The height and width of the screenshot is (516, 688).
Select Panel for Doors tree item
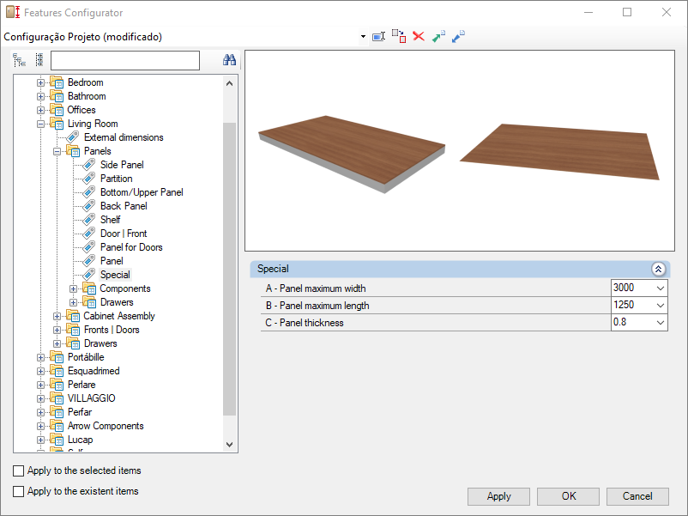pos(131,247)
